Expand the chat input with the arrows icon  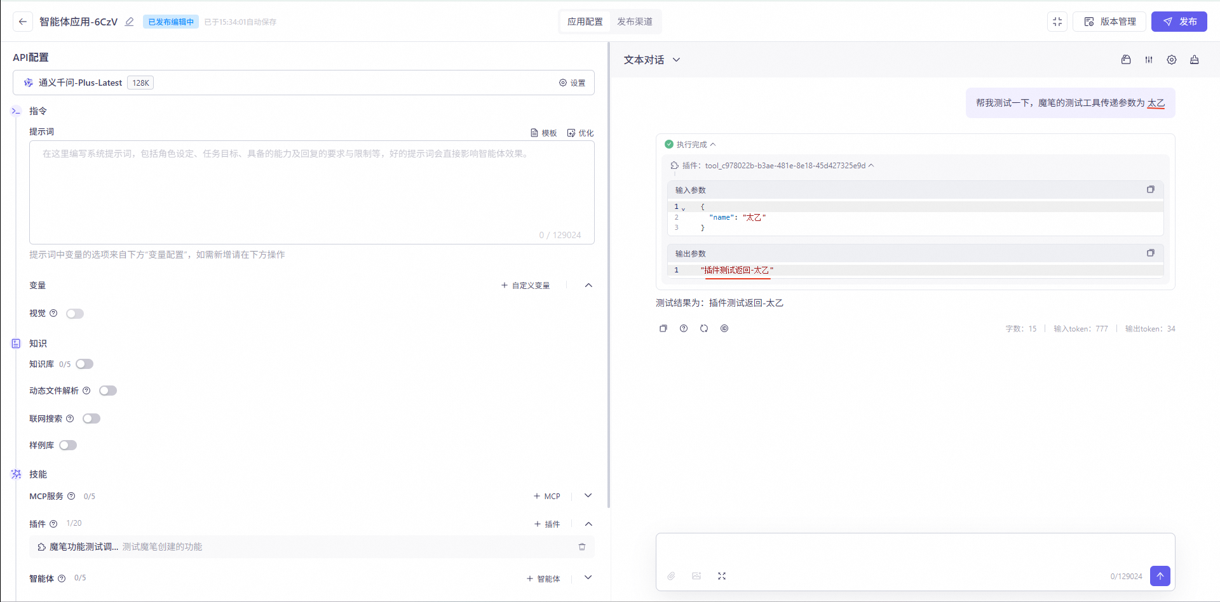[x=722, y=576]
